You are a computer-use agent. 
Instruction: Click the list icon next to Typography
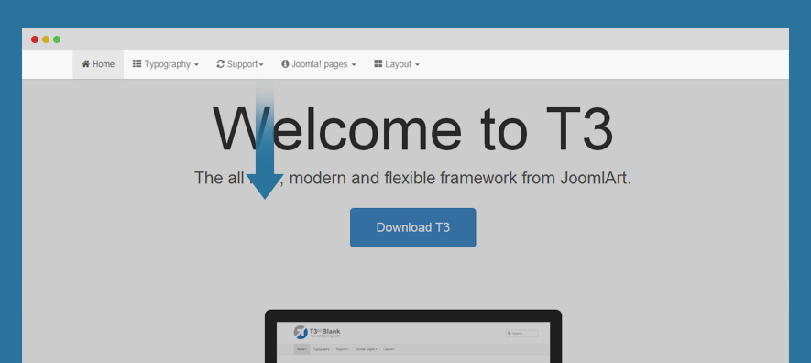tap(137, 64)
